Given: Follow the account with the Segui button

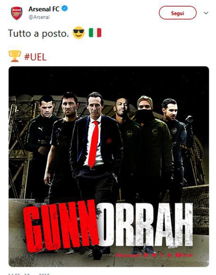Looking at the screenshot, I should click(178, 13).
